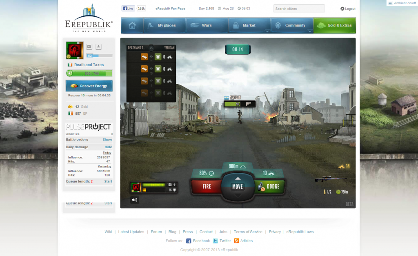Click the Yesterday damage heading
Viewport: 418px width, 256px height.
click(x=104, y=167)
